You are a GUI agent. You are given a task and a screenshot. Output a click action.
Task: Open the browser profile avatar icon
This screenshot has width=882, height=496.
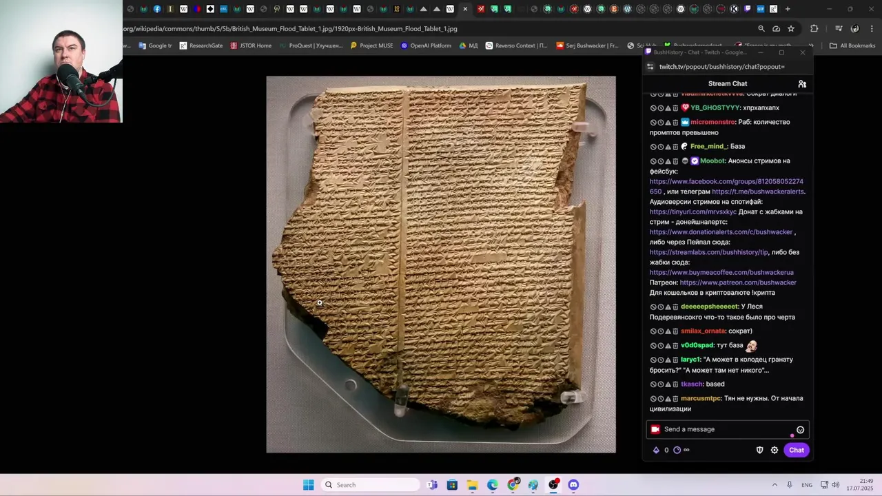click(855, 29)
